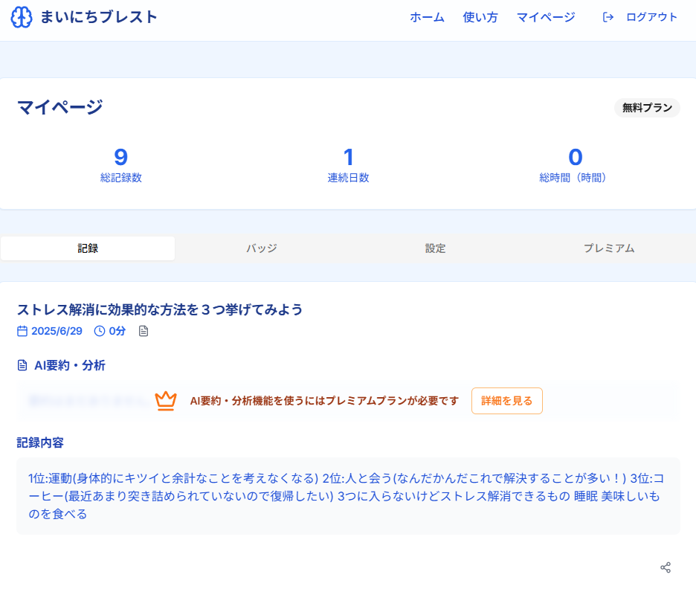Go to ホーム in the navigation
The height and width of the screenshot is (592, 696).
[427, 17]
